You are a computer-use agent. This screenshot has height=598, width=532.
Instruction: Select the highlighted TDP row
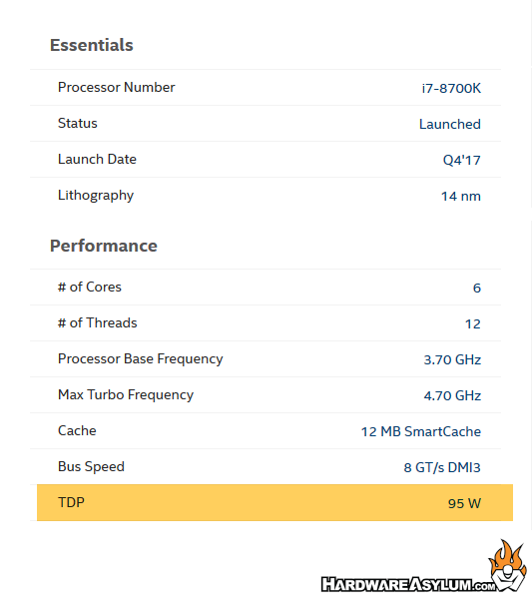click(274, 502)
